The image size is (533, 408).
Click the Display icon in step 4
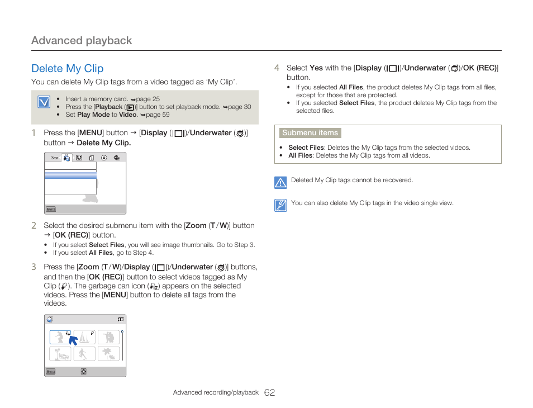tap(393, 68)
